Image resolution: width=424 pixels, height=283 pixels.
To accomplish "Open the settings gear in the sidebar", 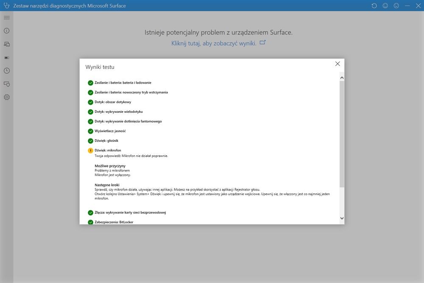I will (x=7, y=97).
